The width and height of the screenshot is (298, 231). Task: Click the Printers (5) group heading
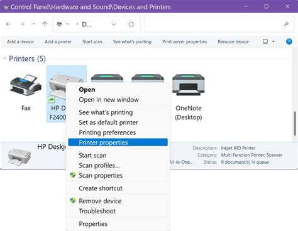coord(27,58)
